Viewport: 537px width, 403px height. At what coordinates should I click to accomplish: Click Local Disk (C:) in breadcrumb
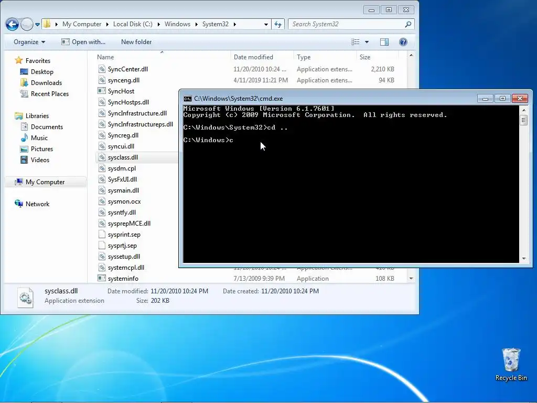point(133,24)
